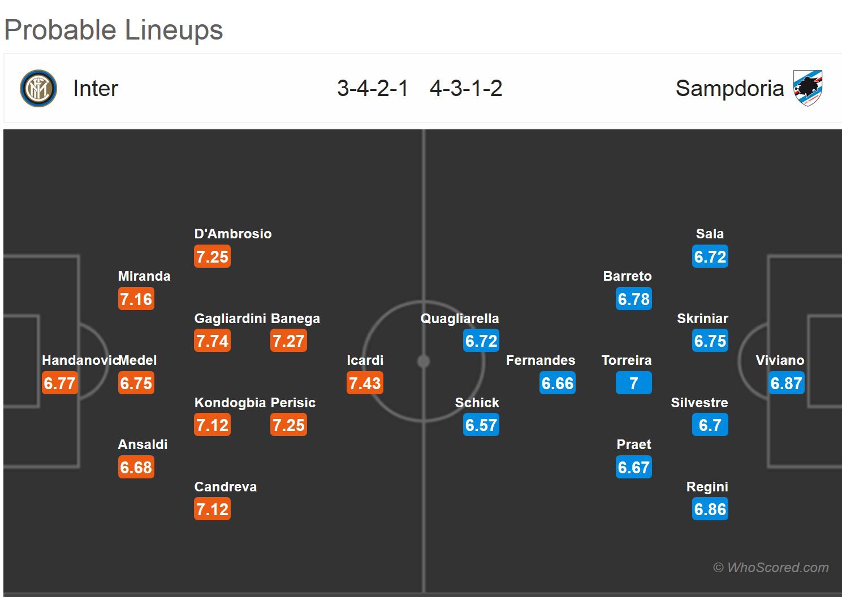Screen dimensions: 842x597
Task: Click Torreira's rating badge showing 7
Action: tap(633, 383)
